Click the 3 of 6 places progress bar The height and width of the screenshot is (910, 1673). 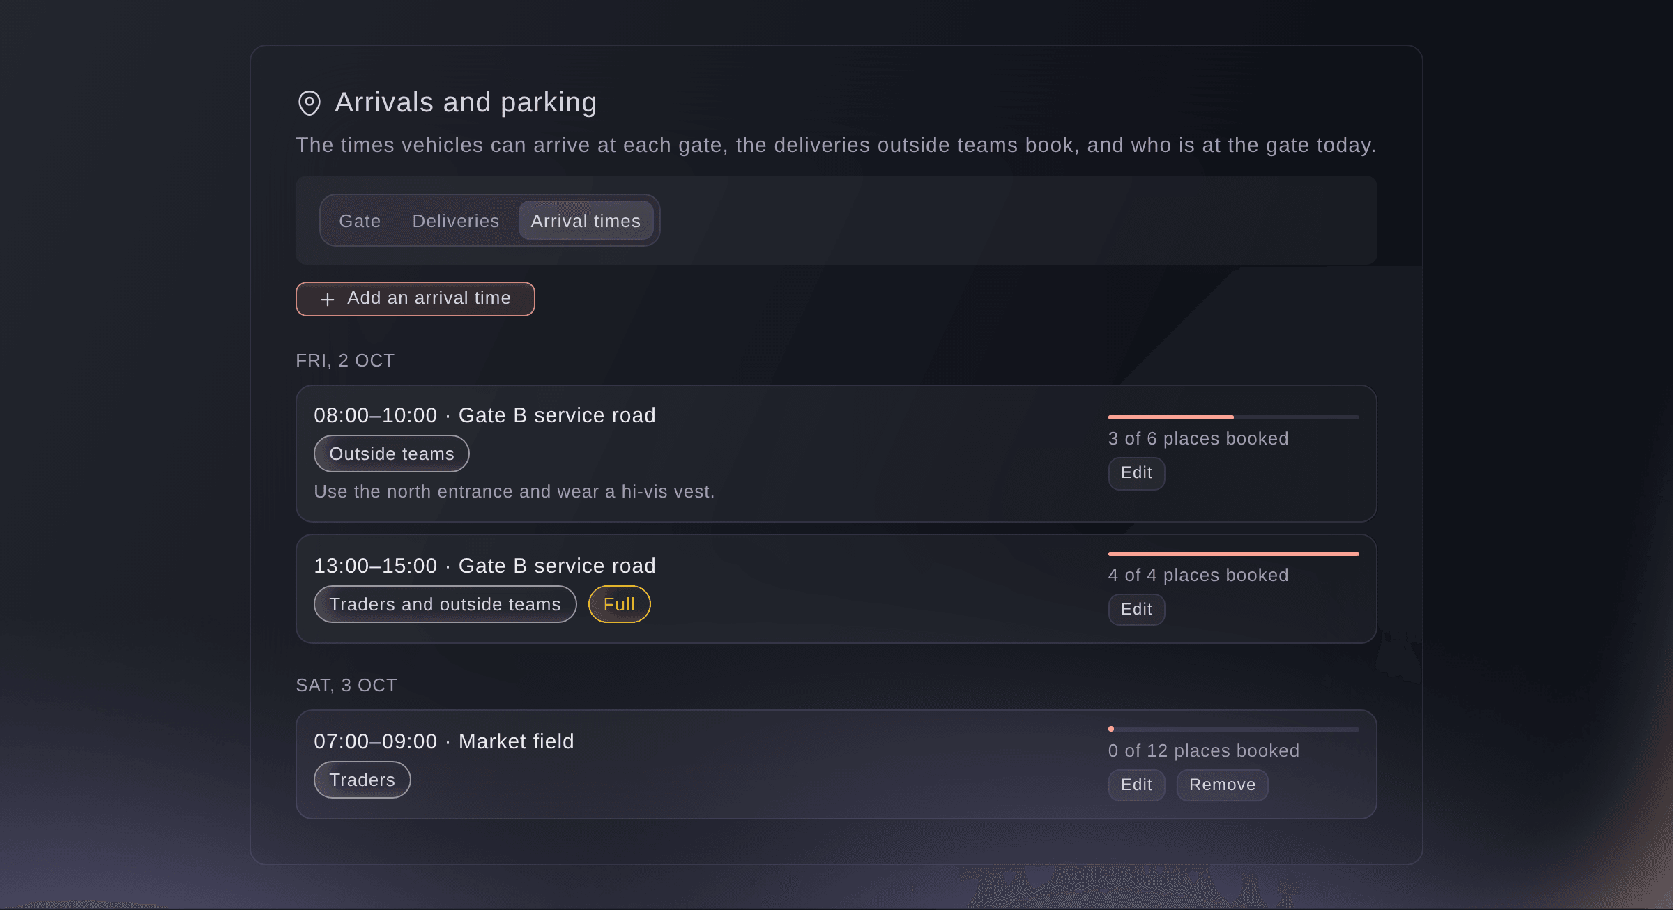click(x=1233, y=417)
